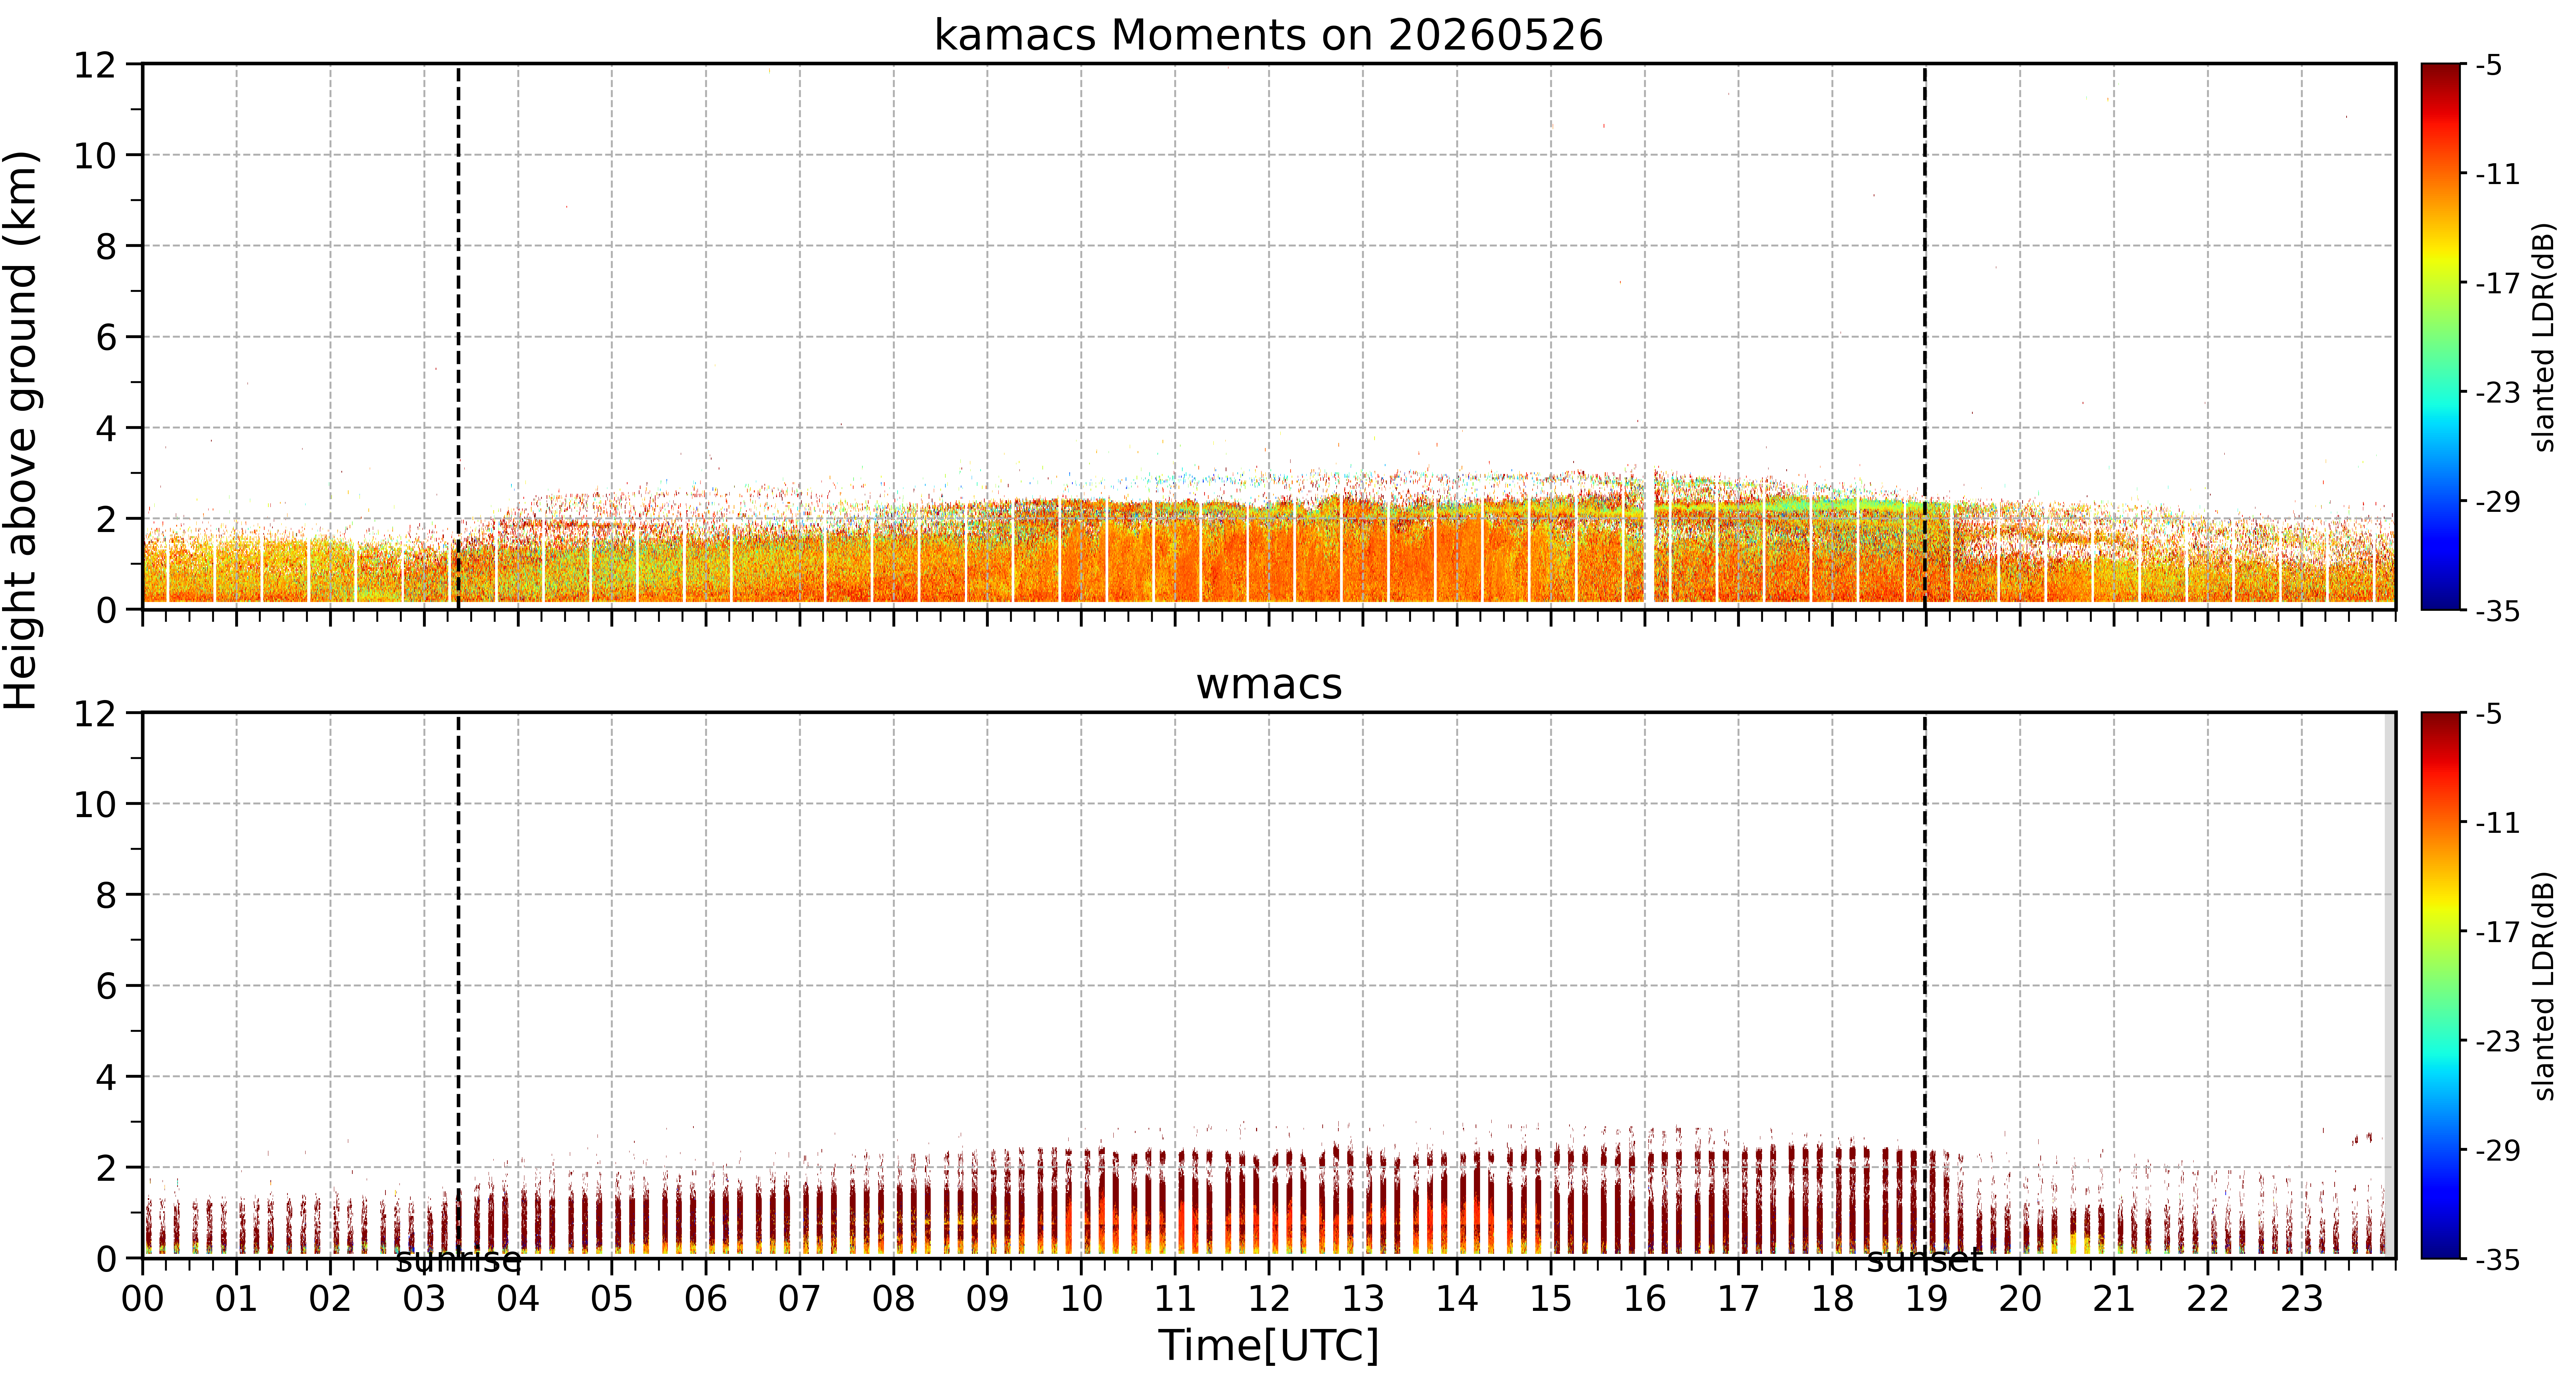2576x1386 pixels.
Task: Click x-axis tick label "13"
Action: coord(1363,1299)
